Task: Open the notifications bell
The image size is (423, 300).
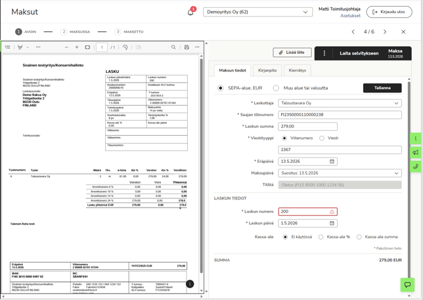Action: click(x=190, y=12)
